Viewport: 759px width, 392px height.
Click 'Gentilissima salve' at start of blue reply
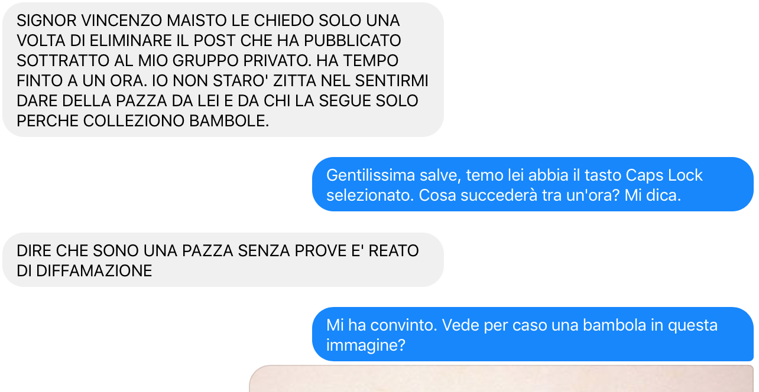click(394, 175)
